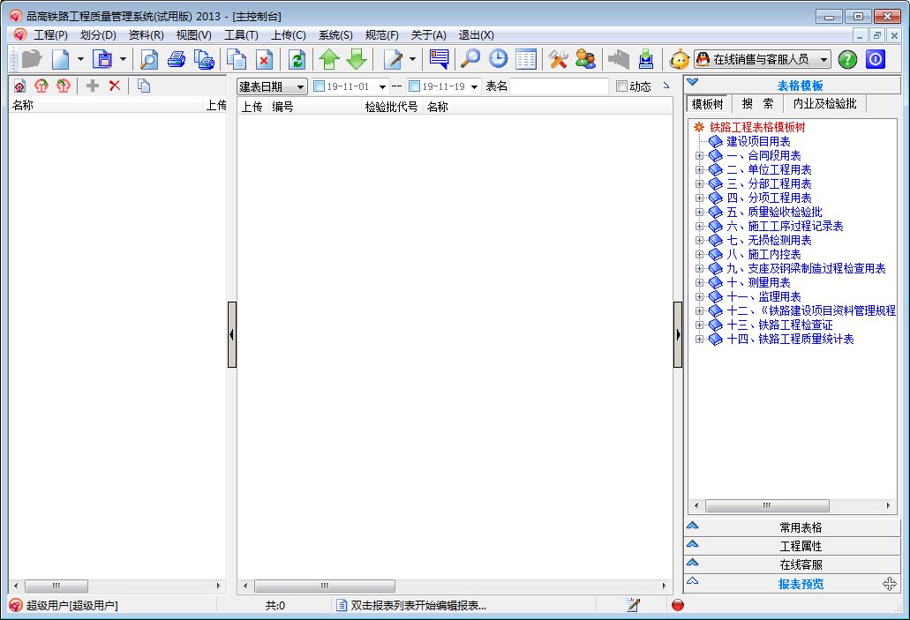The image size is (910, 620).
Task: Click the edit pencil document icon
Action: (393, 59)
